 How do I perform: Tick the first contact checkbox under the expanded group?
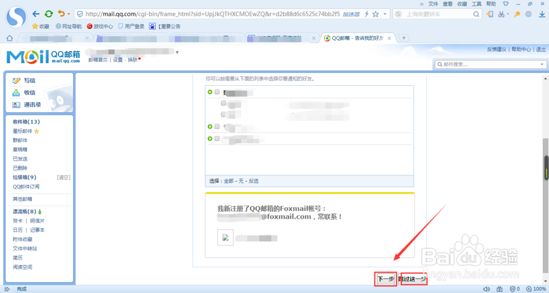click(223, 103)
